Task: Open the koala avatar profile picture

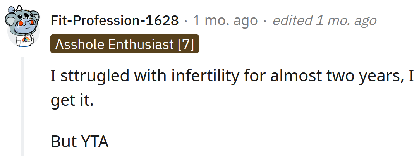Action: (x=22, y=26)
